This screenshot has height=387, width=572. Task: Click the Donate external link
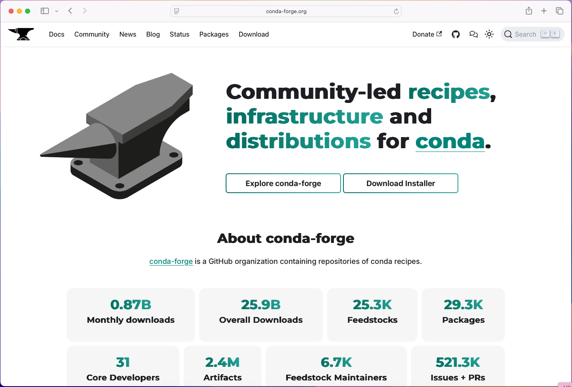click(427, 35)
